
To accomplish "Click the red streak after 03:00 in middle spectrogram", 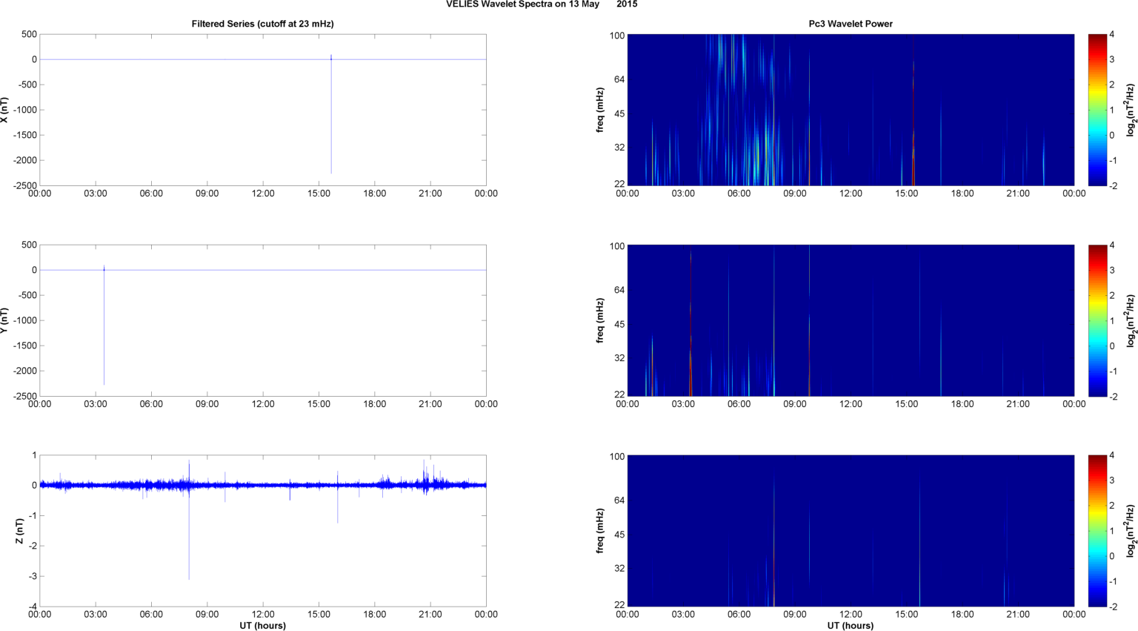I will [x=691, y=323].
